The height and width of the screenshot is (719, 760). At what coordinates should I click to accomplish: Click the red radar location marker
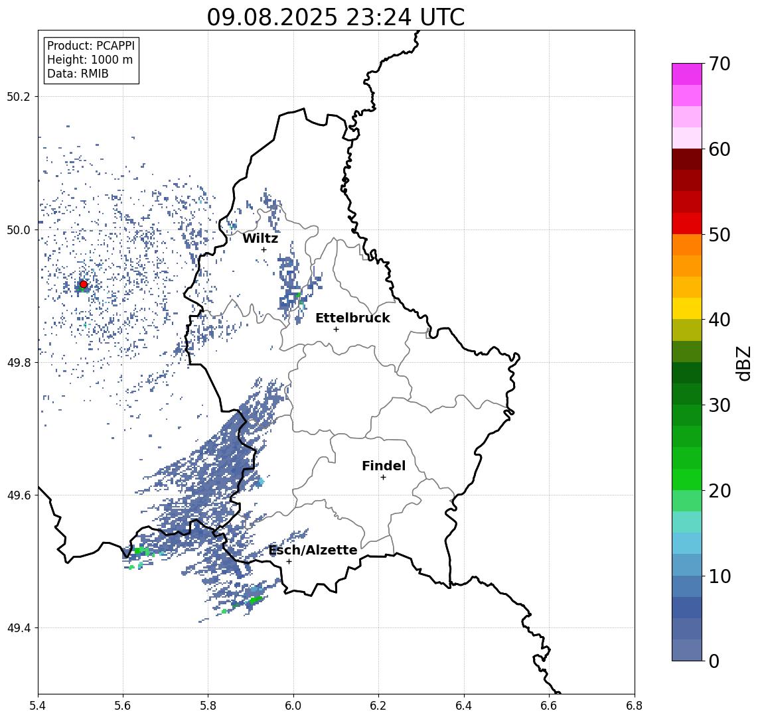84,285
